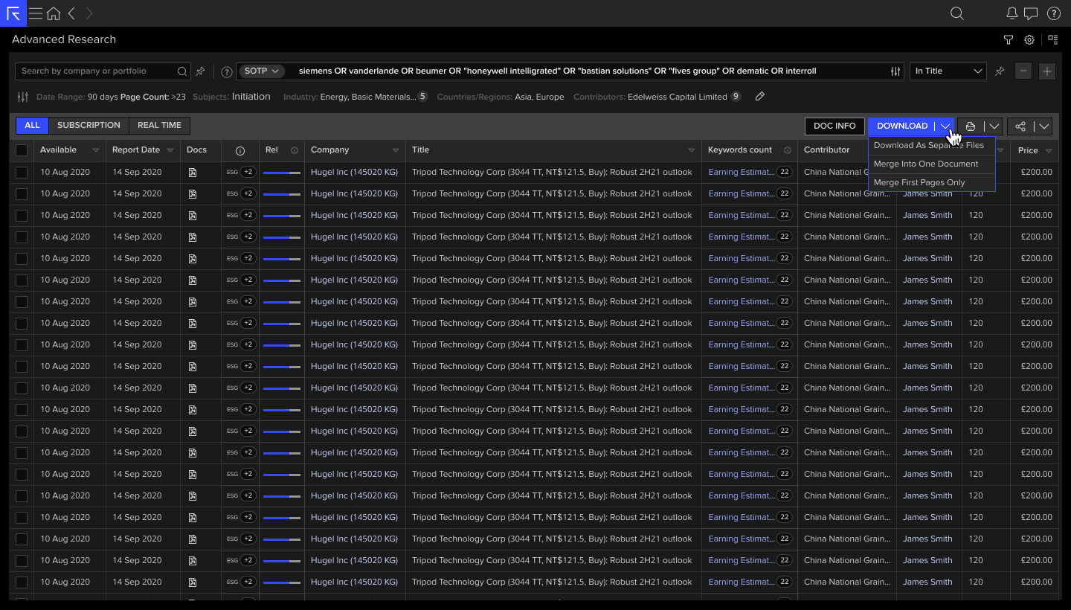This screenshot has height=610, width=1071.
Task: Open the document icon in the first row
Action: pyautogui.click(x=193, y=173)
